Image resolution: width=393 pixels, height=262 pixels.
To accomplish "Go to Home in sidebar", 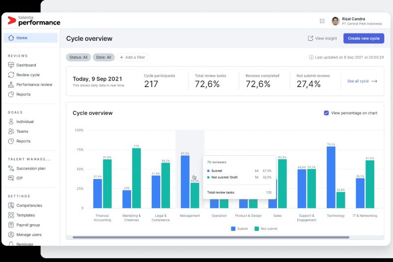I will pyautogui.click(x=30, y=38).
